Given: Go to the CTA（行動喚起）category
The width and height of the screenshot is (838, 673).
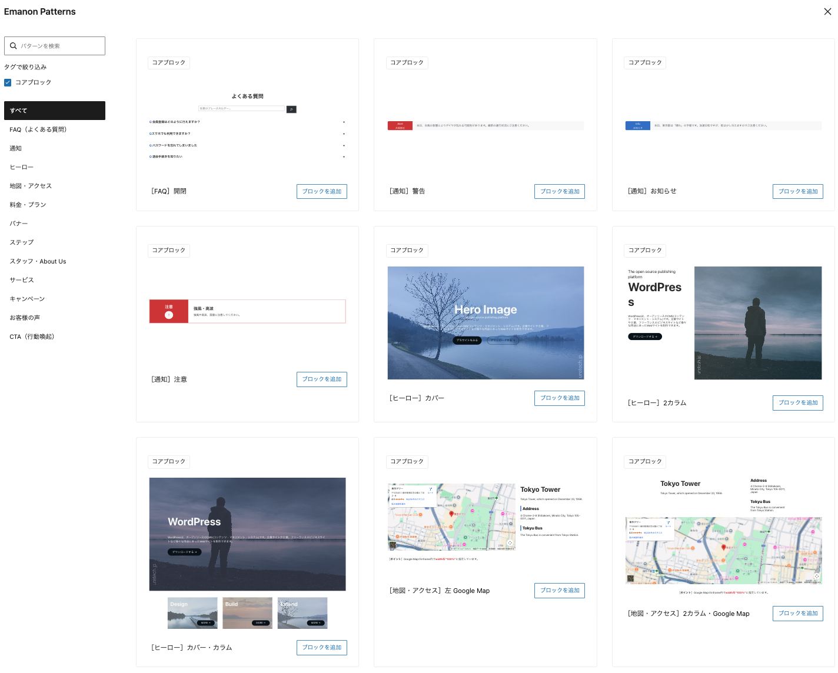Looking at the screenshot, I should (32, 336).
